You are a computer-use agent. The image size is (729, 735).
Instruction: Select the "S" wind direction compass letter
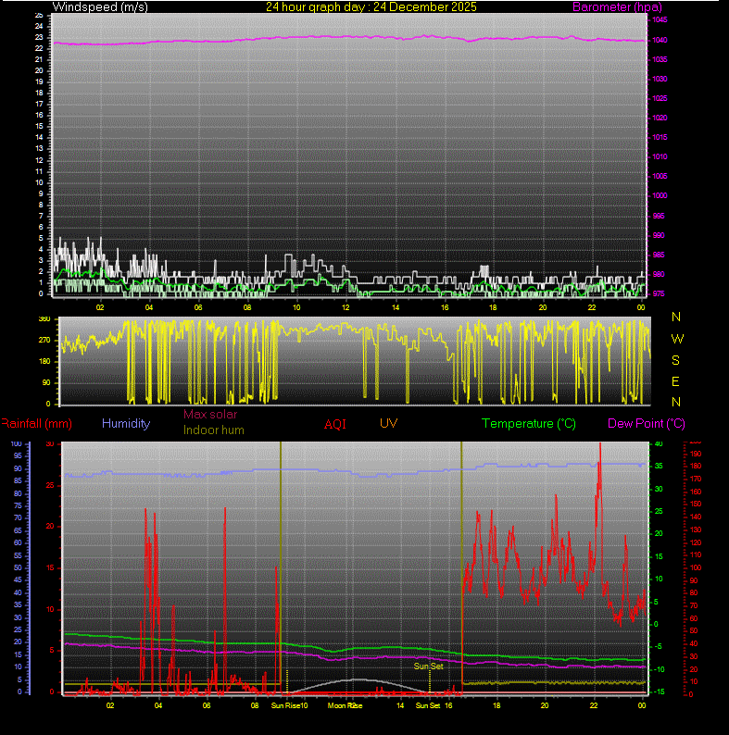(675, 360)
